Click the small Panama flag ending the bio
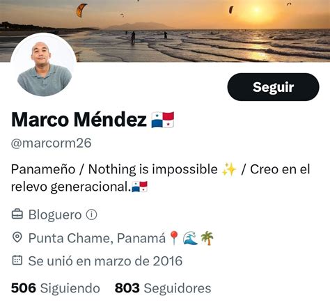330x305 pixels. pyautogui.click(x=140, y=187)
